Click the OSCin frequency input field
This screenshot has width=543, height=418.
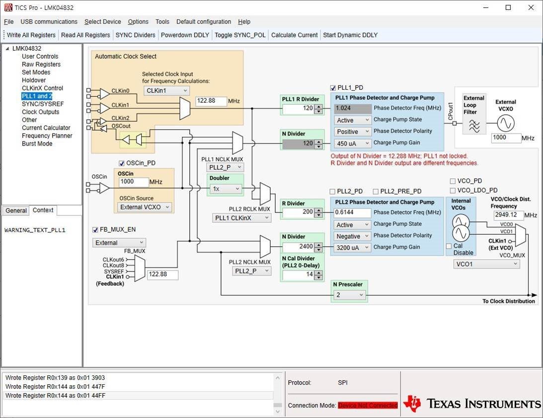click(x=134, y=182)
